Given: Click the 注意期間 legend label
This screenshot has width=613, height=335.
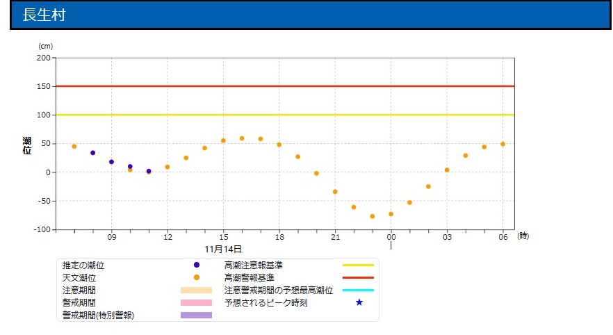Looking at the screenshot, I should [79, 291].
